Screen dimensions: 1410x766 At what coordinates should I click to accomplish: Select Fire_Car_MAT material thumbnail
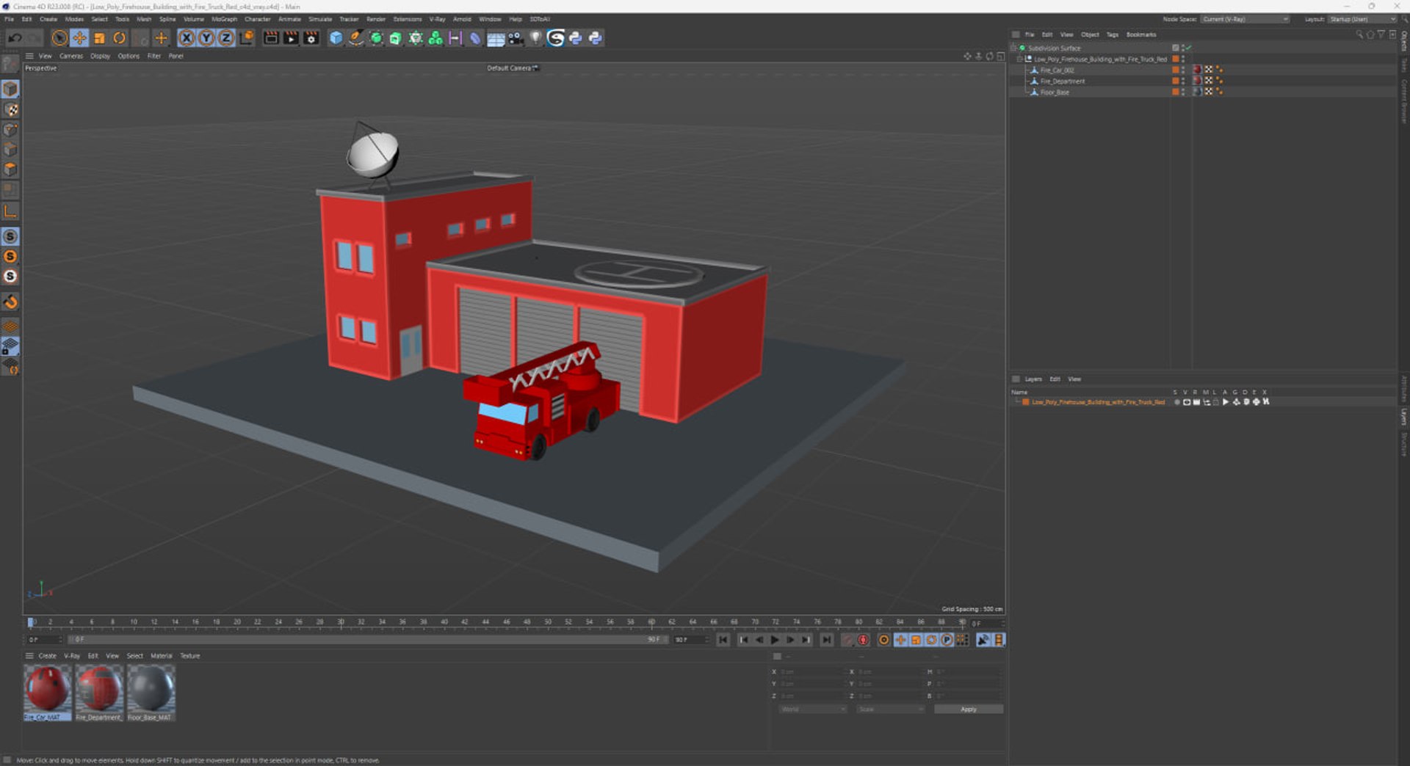pos(48,693)
